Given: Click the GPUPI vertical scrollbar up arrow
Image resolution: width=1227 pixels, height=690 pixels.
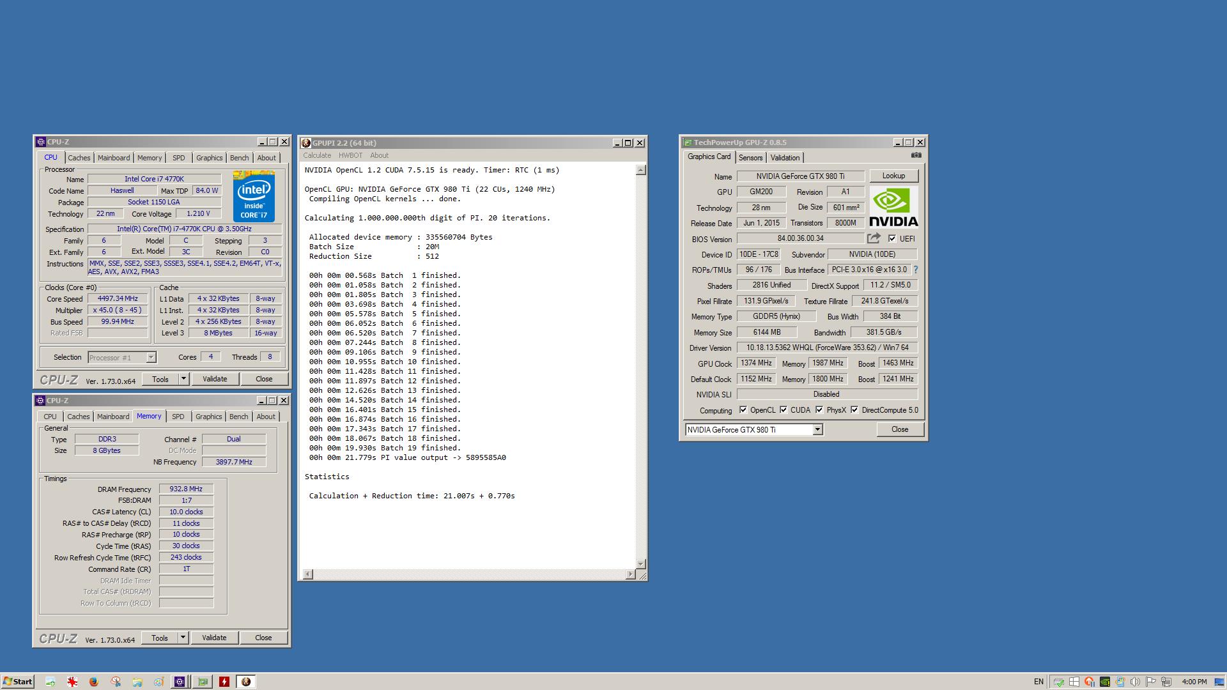Looking at the screenshot, I should 641,170.
